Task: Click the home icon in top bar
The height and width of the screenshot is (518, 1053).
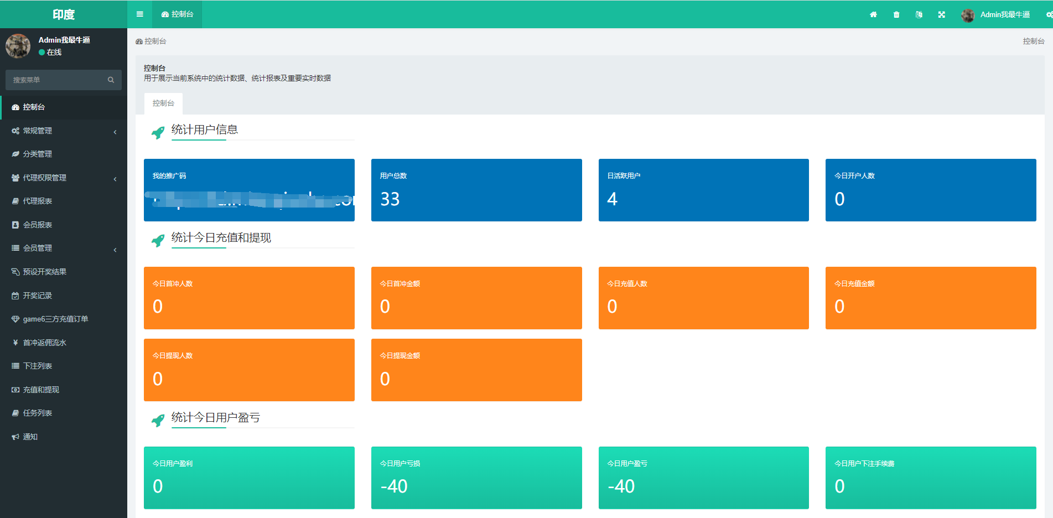Action: (x=873, y=14)
